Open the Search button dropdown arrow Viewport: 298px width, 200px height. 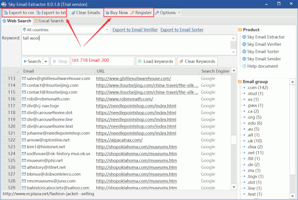click(46, 61)
